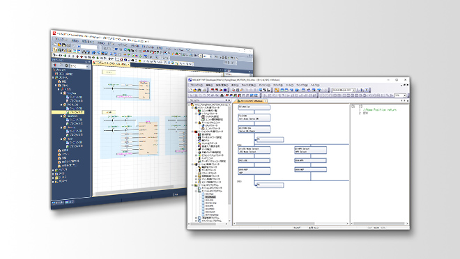This screenshot has width=460, height=259.
Task: Click Save disk icon in MT Developer toolbar
Action: click(x=199, y=91)
